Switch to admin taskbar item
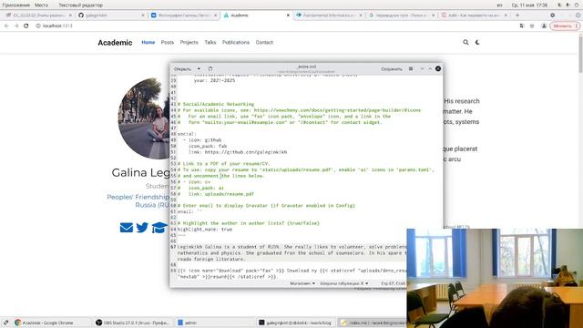Image resolution: width=583 pixels, height=328 pixels. coord(214,323)
